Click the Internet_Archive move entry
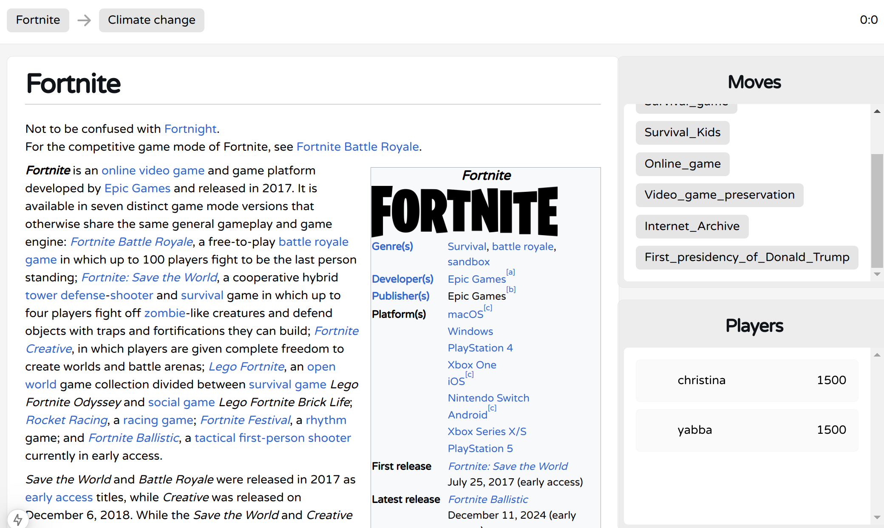 (692, 226)
